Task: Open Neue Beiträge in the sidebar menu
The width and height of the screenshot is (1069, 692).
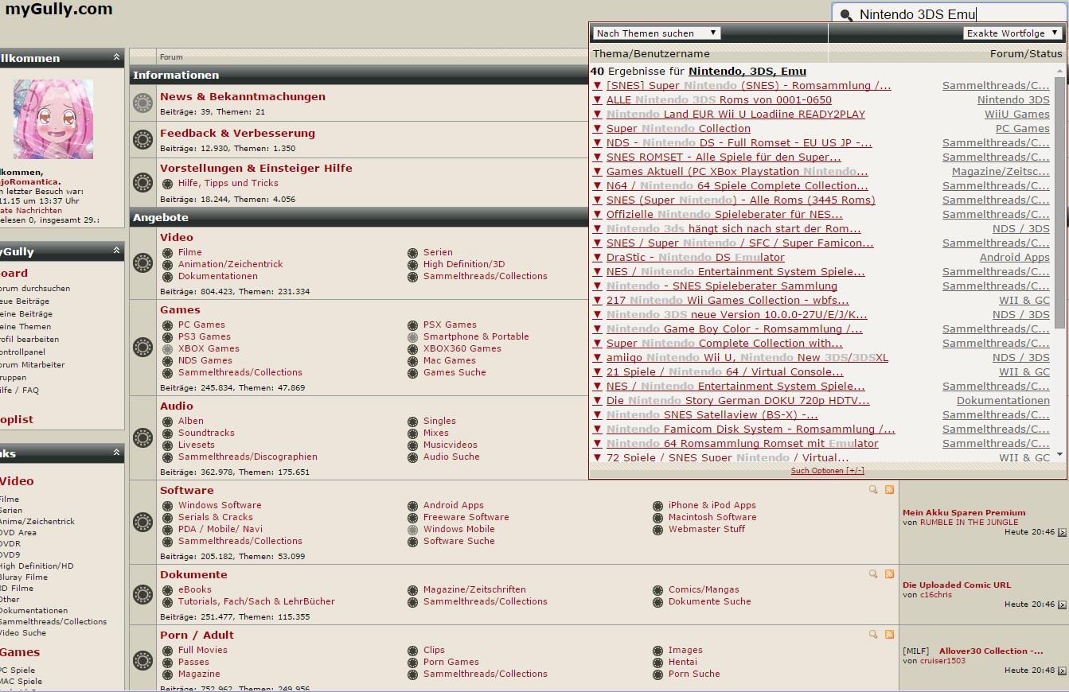Action: [x=25, y=301]
